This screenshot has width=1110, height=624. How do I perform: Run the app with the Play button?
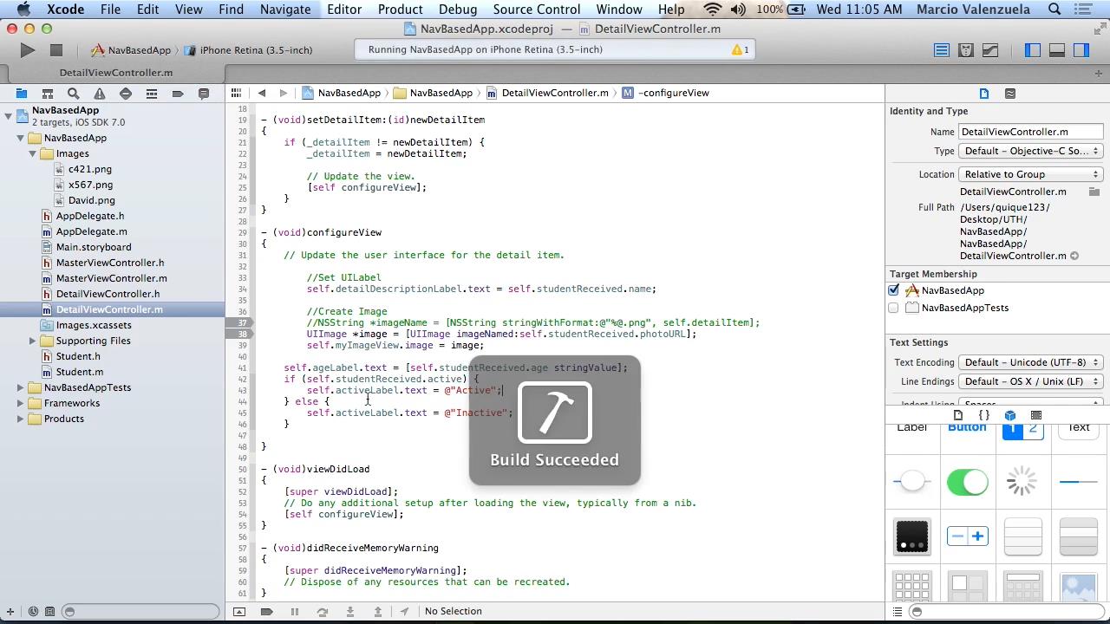(27, 50)
